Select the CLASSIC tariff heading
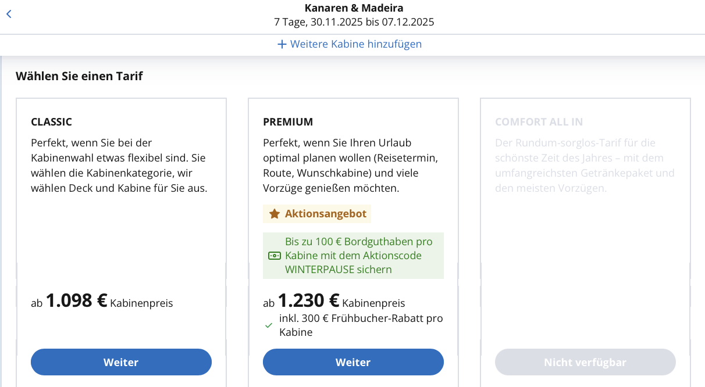Image resolution: width=705 pixels, height=387 pixels. click(51, 122)
